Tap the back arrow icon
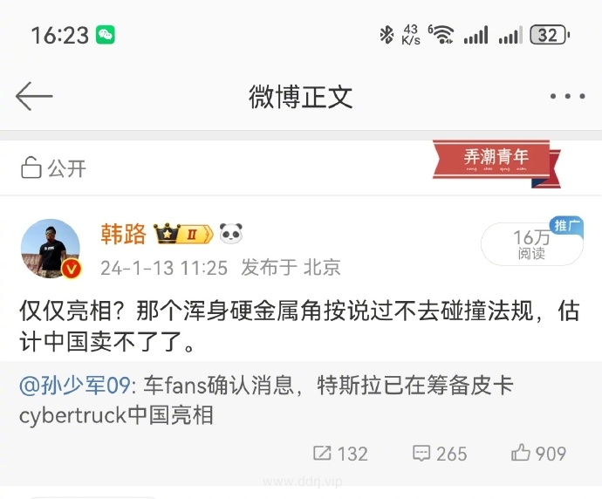 pos(34,96)
